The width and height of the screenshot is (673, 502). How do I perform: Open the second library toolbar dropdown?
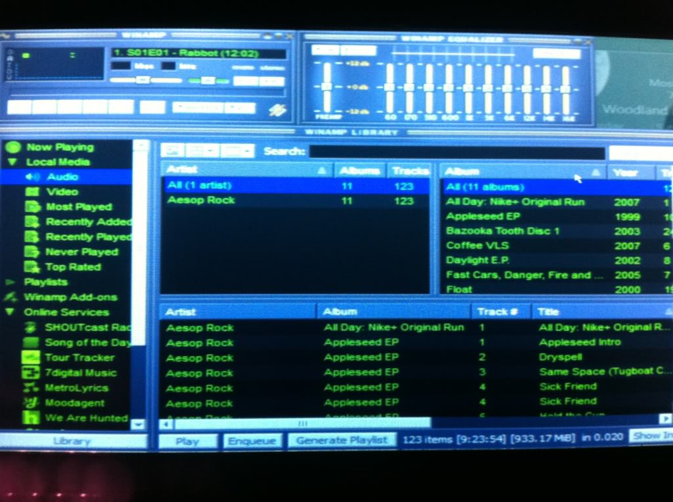[202, 150]
